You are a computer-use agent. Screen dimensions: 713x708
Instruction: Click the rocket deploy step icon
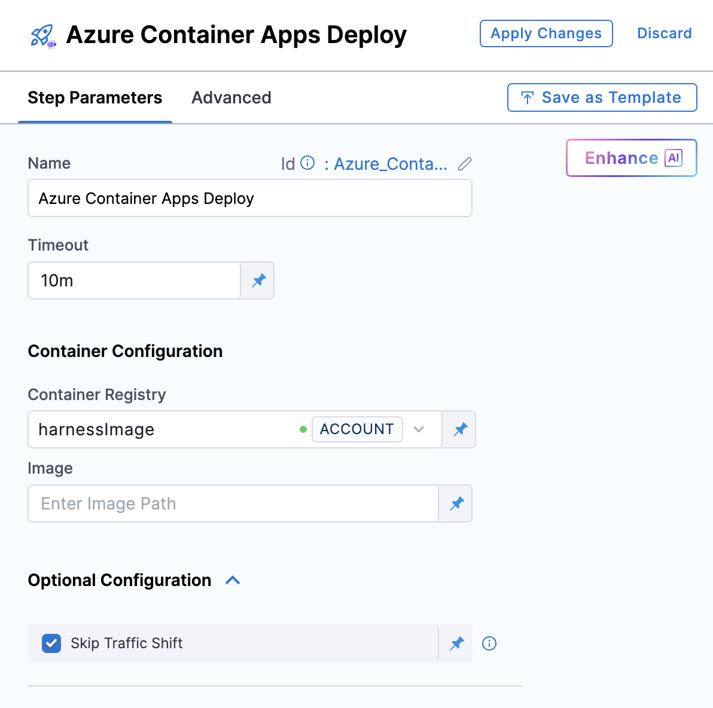coord(42,35)
